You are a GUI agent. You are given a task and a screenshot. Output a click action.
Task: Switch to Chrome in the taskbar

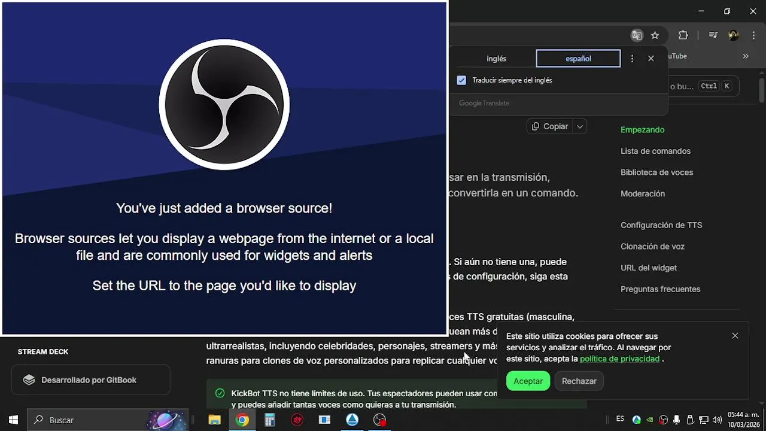(x=242, y=420)
